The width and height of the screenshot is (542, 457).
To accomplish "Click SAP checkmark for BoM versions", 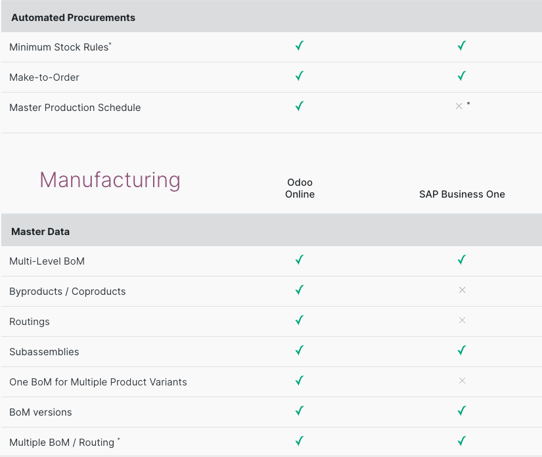I will click(x=462, y=411).
